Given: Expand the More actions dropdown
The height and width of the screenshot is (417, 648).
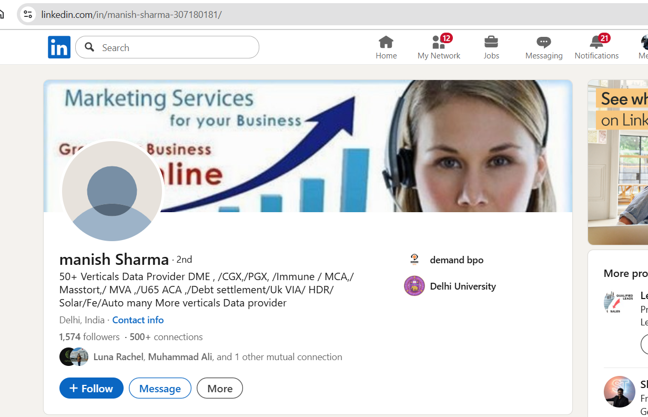Looking at the screenshot, I should (219, 388).
